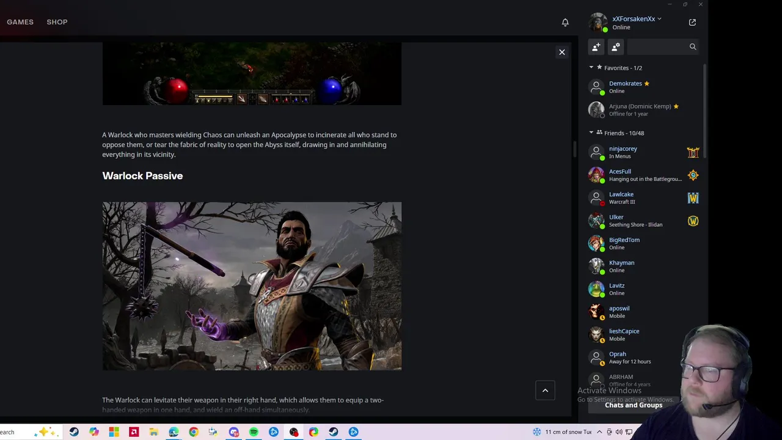This screenshot has width=782, height=440.
Task: Click the Add a Friend icon
Action: pos(596,46)
